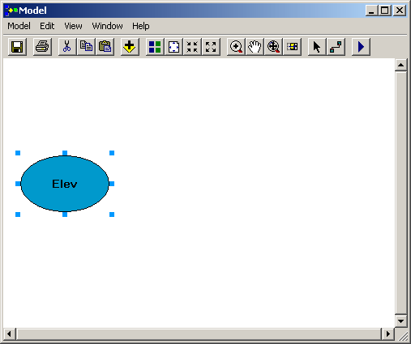The image size is (411, 344).
Task: Select the Zoom In magnifier tool
Action: 236,47
